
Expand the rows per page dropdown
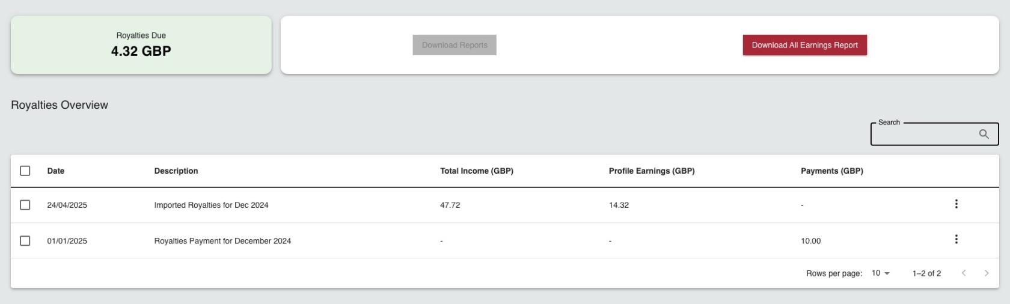tap(881, 273)
